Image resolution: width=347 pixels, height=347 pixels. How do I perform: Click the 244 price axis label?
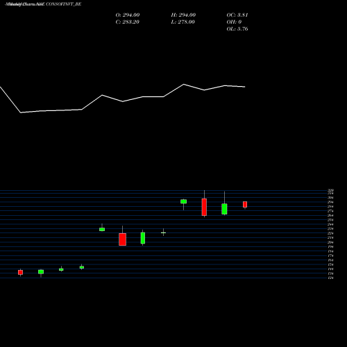coord(330,224)
